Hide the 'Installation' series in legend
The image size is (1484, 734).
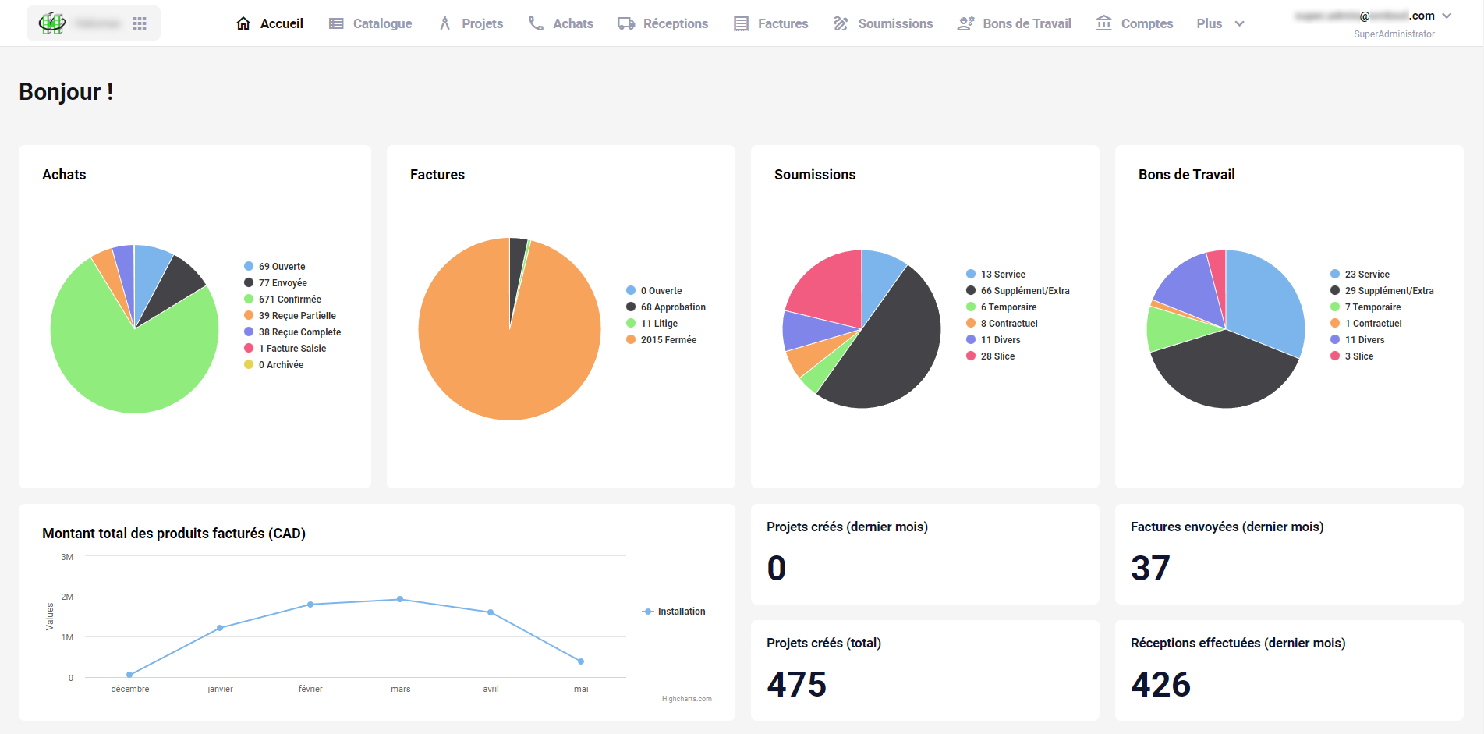(x=681, y=612)
